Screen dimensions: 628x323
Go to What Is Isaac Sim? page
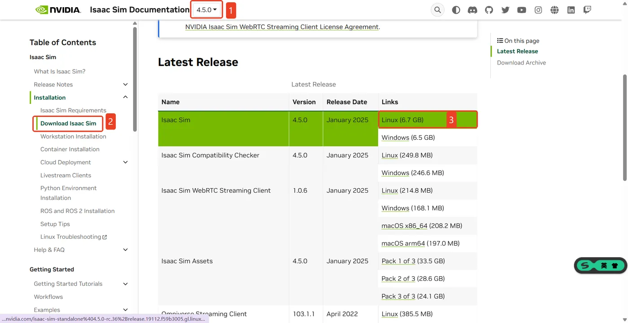[x=60, y=71]
